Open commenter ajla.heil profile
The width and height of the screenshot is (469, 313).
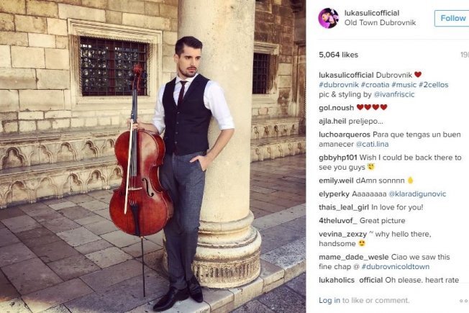coord(332,121)
